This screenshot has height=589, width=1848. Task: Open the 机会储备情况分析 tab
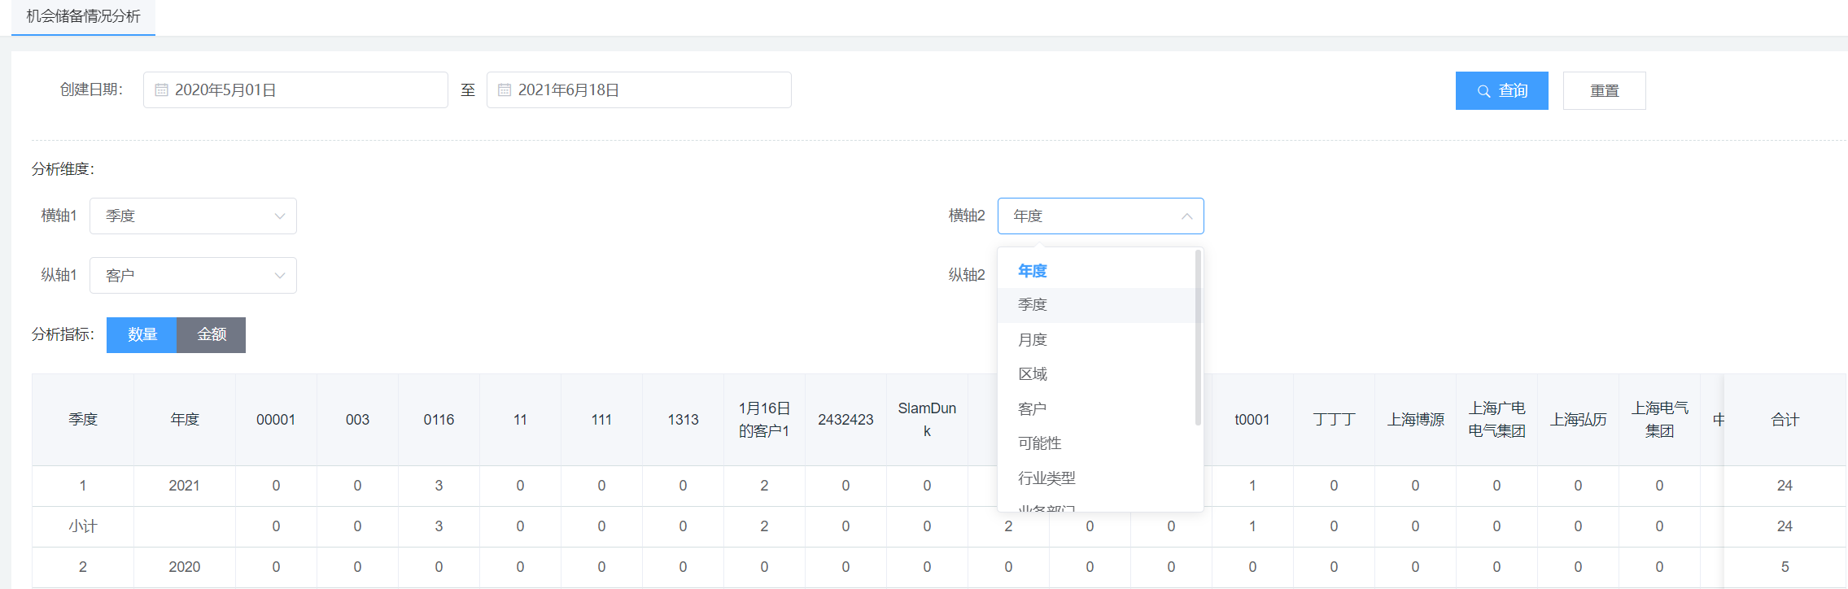tap(83, 16)
